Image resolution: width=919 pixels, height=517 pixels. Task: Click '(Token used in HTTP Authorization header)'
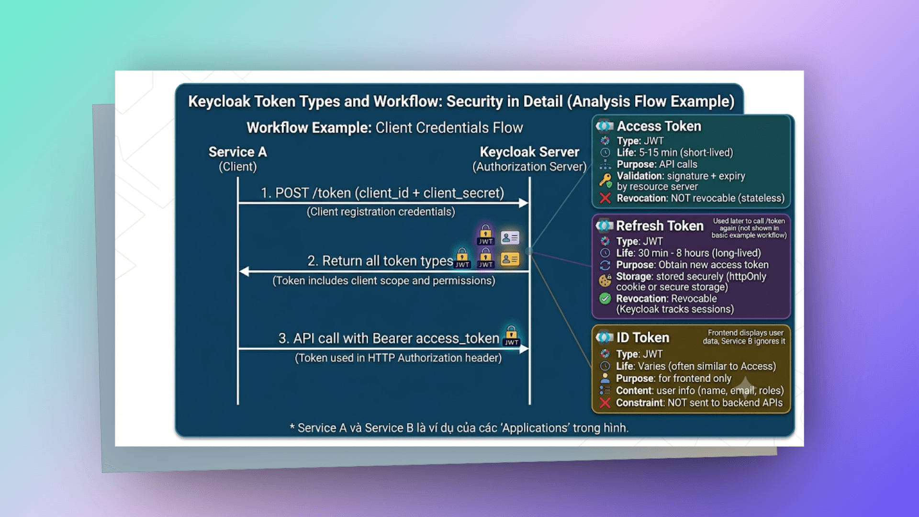398,358
